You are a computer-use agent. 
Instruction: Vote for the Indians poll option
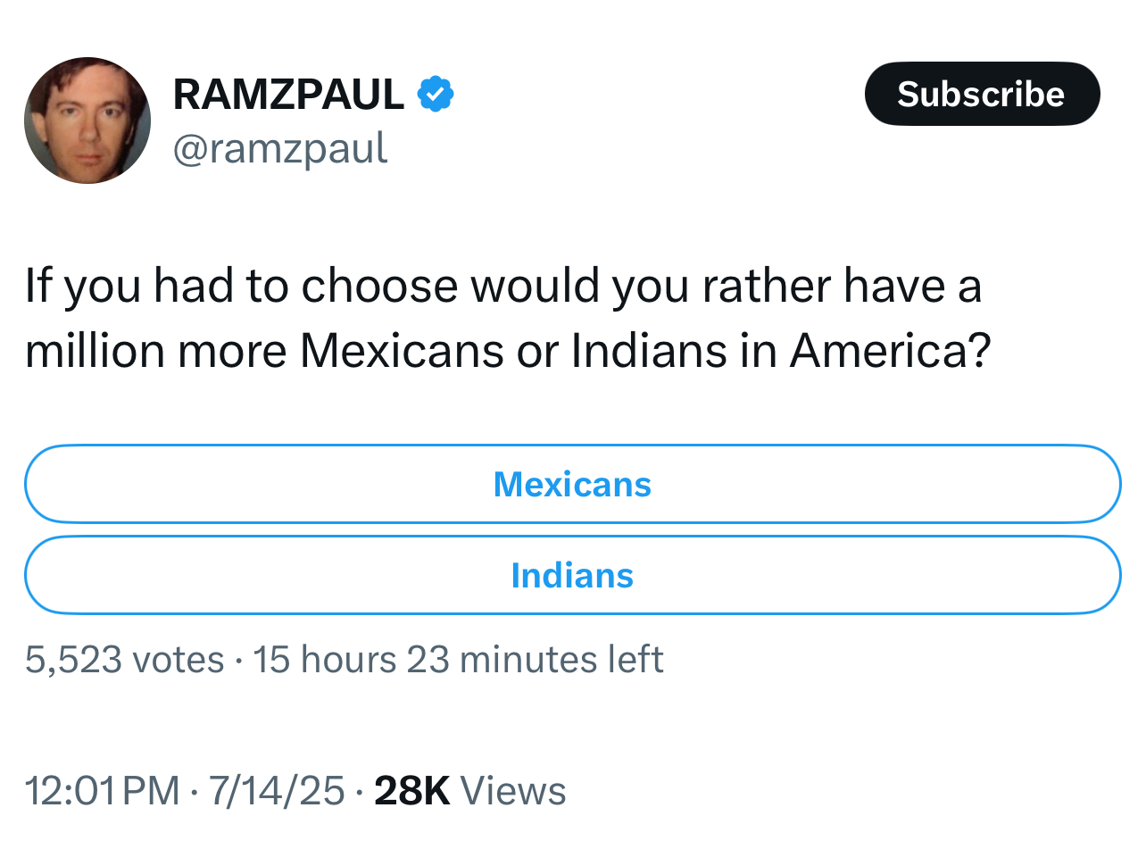click(572, 575)
